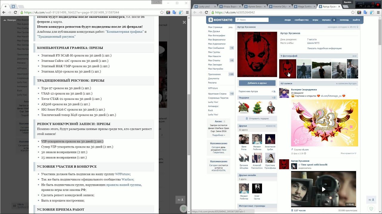Screen dimensions: 382x214
Task: Open "люди" in VK header
Action: tap(287, 20)
